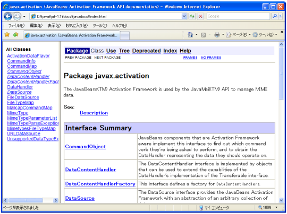Click the blank new tab button
Screen dimensions: 287x214
125,35
